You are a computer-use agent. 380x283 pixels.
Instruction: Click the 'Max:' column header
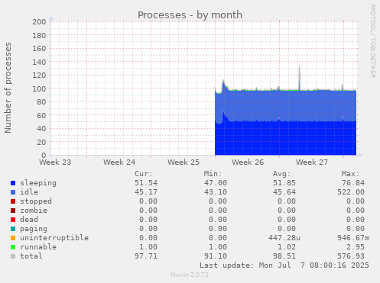(350, 174)
